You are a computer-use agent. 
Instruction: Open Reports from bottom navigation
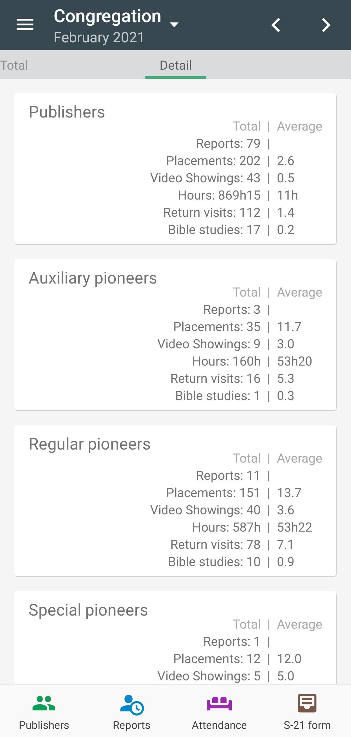pyautogui.click(x=132, y=712)
